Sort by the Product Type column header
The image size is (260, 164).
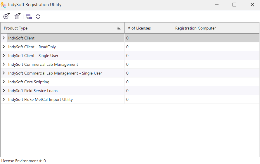(58, 28)
